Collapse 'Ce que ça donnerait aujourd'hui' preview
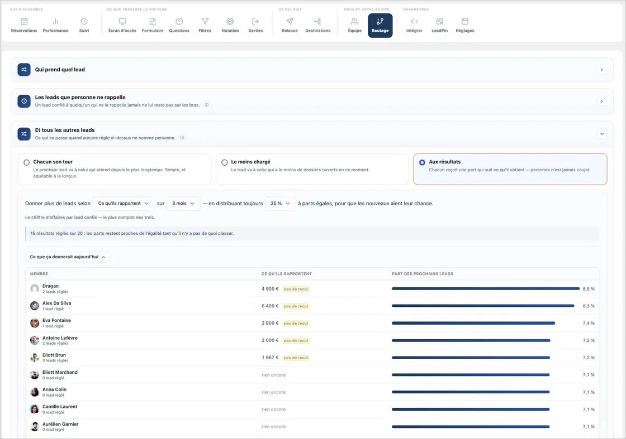 point(68,257)
